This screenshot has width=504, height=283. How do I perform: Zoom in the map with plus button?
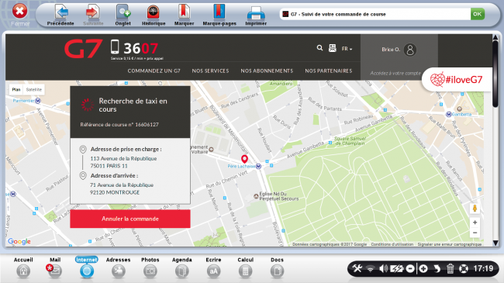pyautogui.click(x=475, y=223)
